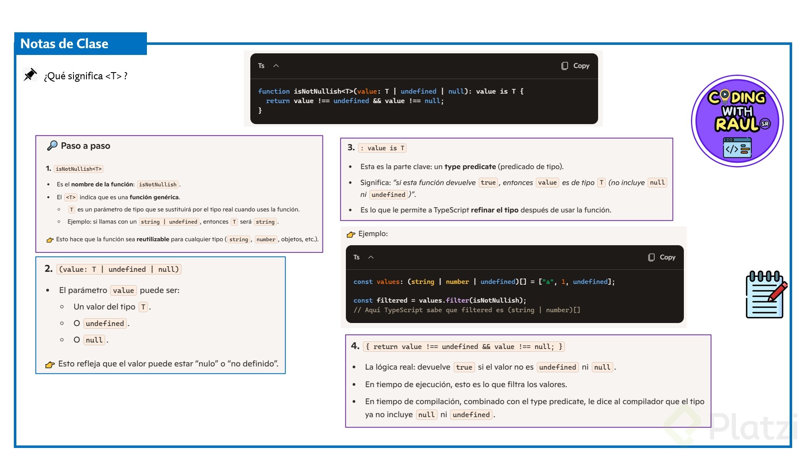Click the ': value is T' code chip
Image resolution: width=806 pixels, height=453 pixels.
pyautogui.click(x=382, y=148)
